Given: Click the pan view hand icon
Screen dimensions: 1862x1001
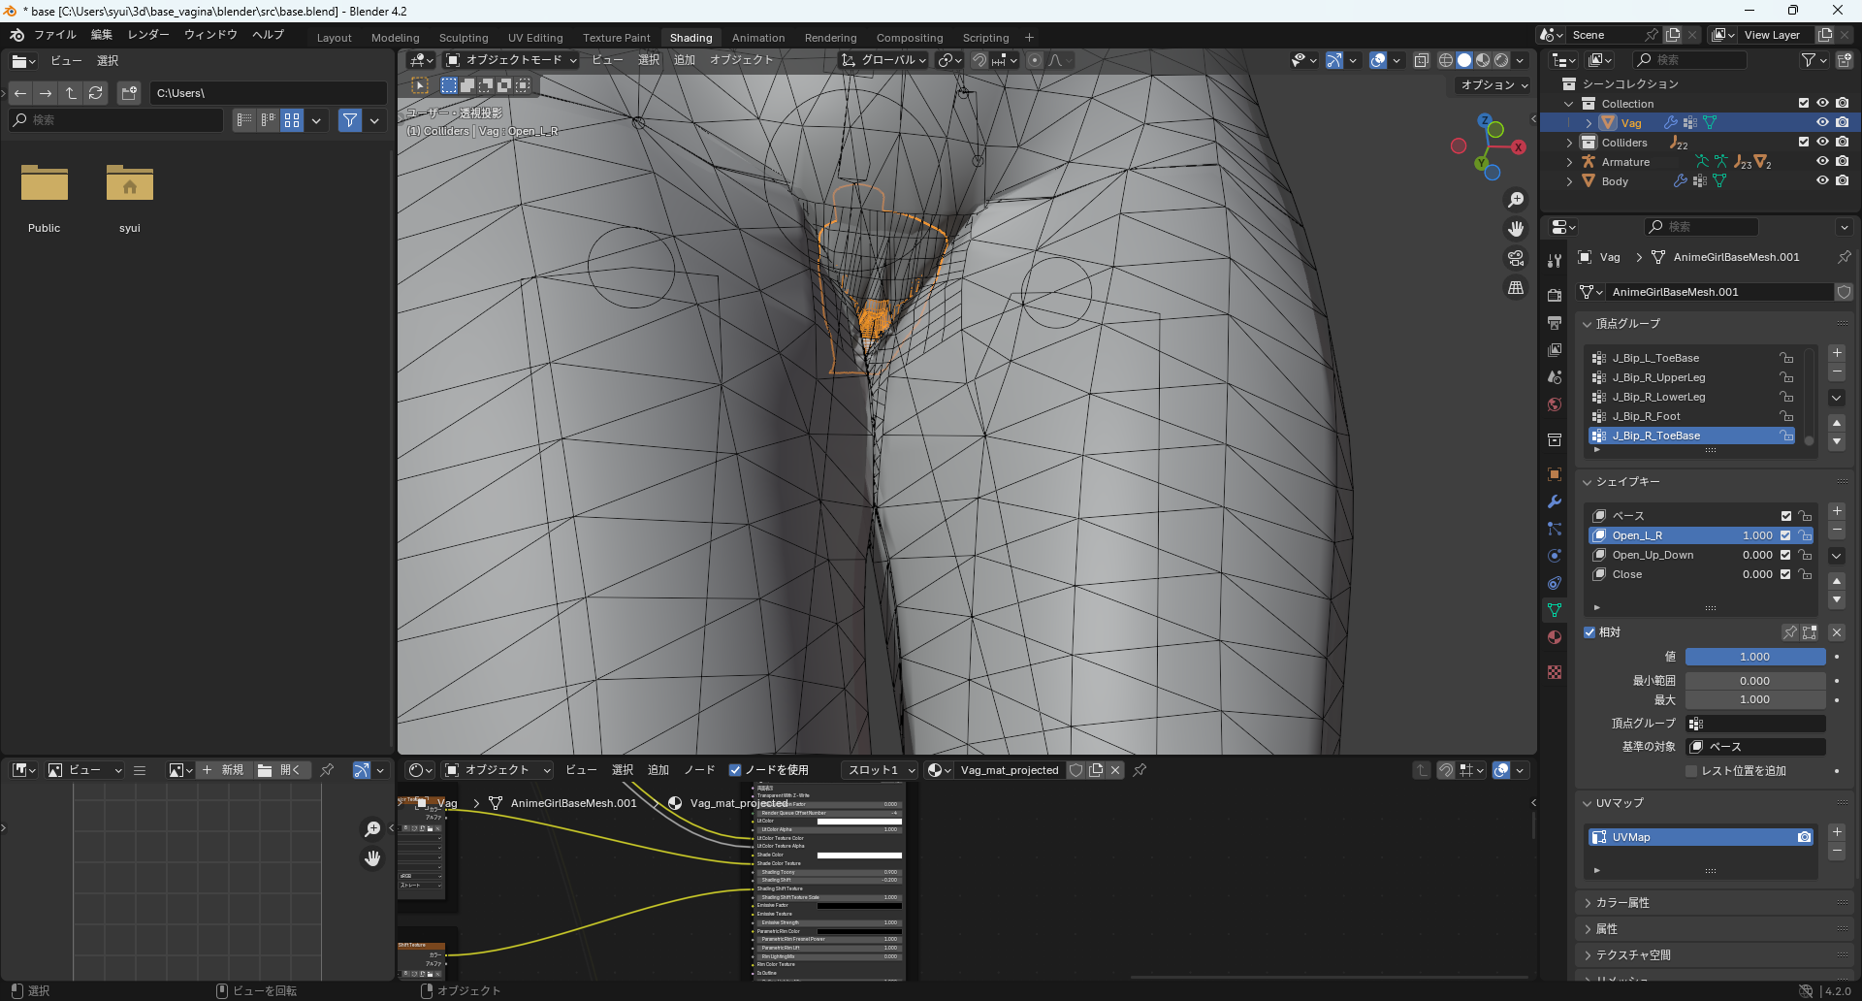Looking at the screenshot, I should (x=1515, y=229).
